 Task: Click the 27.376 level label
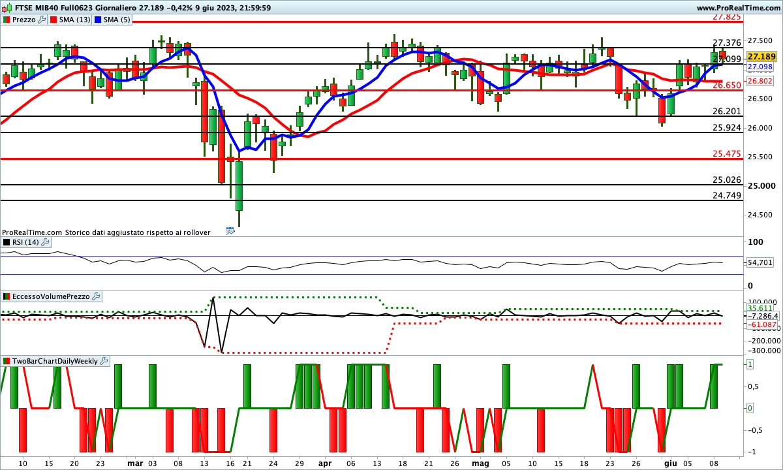pyautogui.click(x=726, y=42)
